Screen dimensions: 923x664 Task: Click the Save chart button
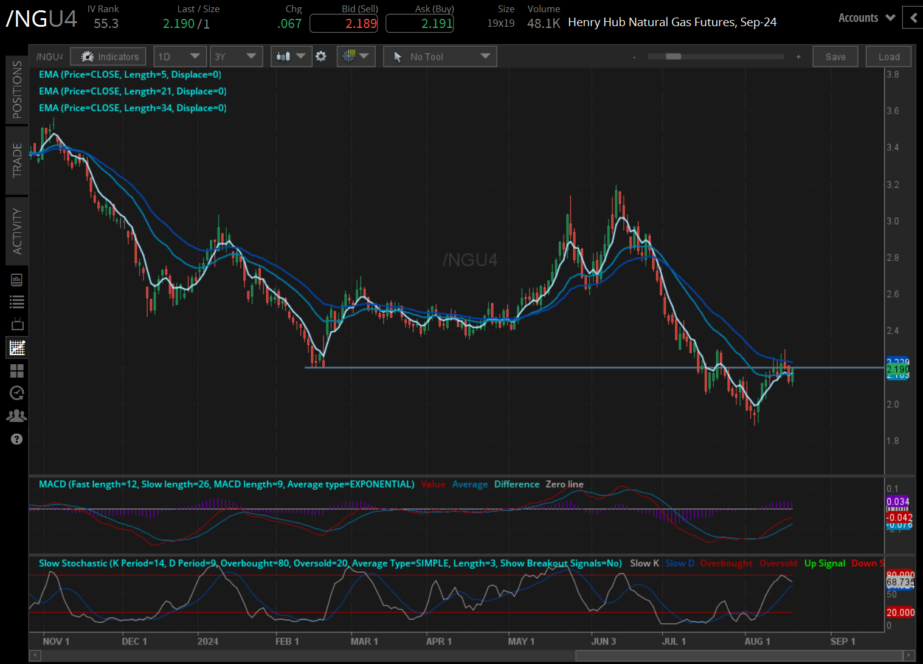835,57
